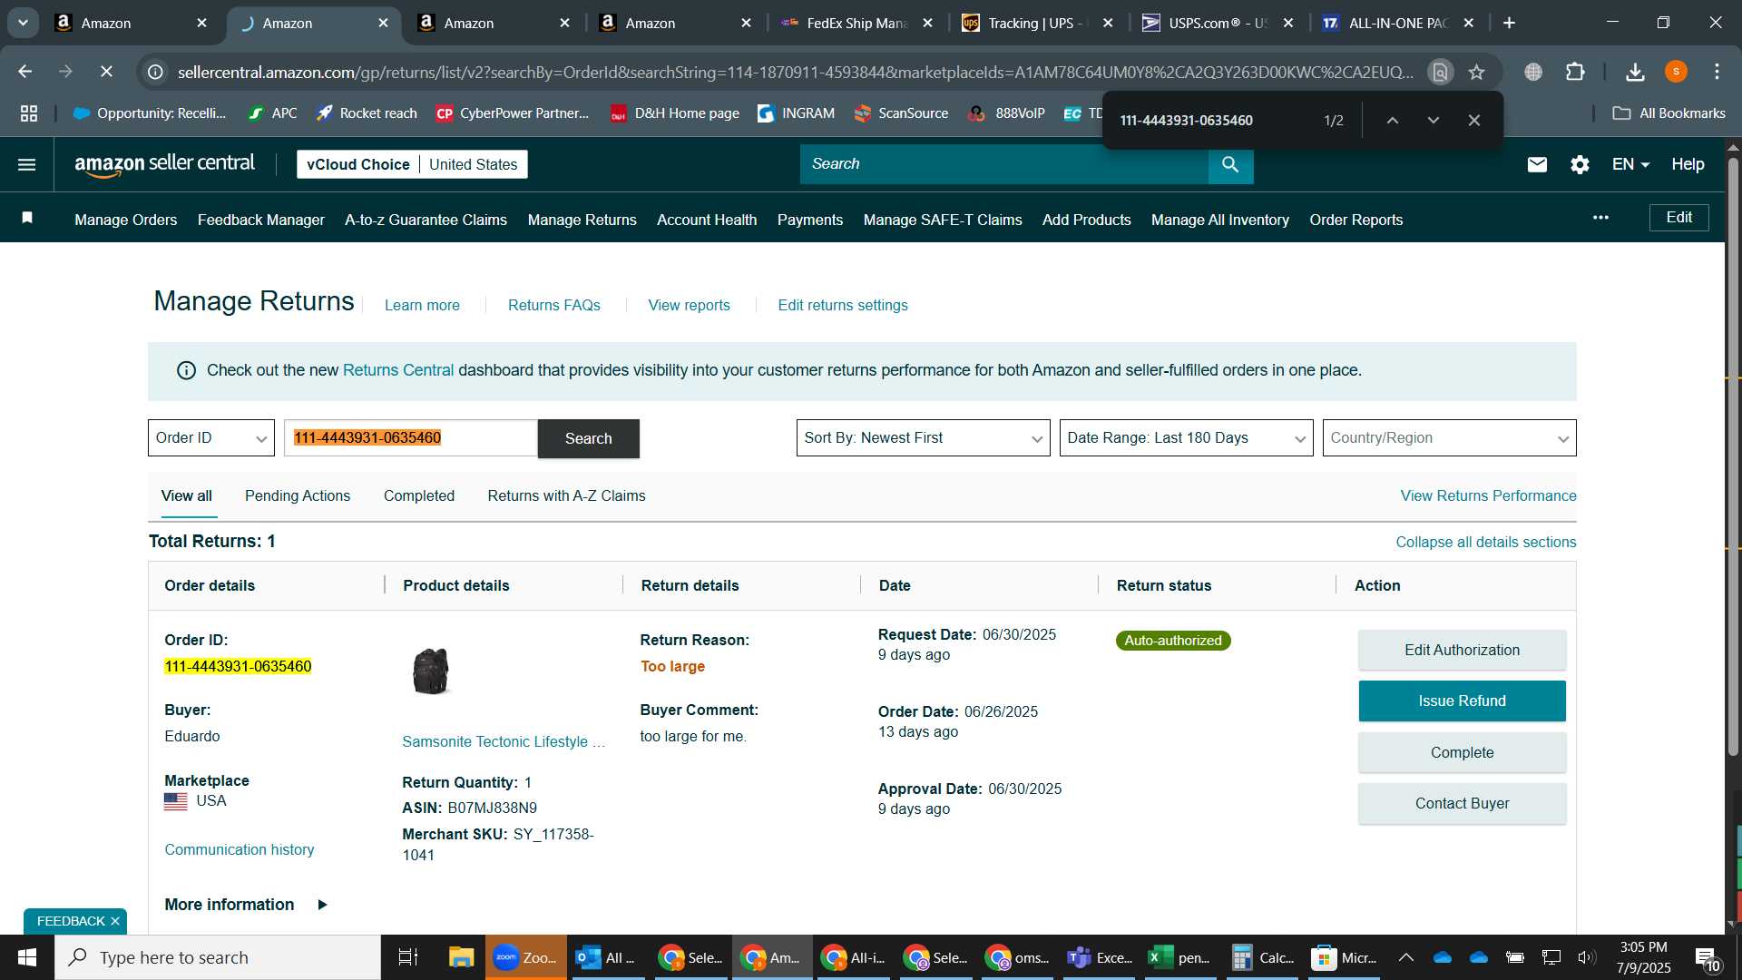Screen dimensions: 1742x980
Task: Go to previous find-in-page match
Action: [1392, 120]
